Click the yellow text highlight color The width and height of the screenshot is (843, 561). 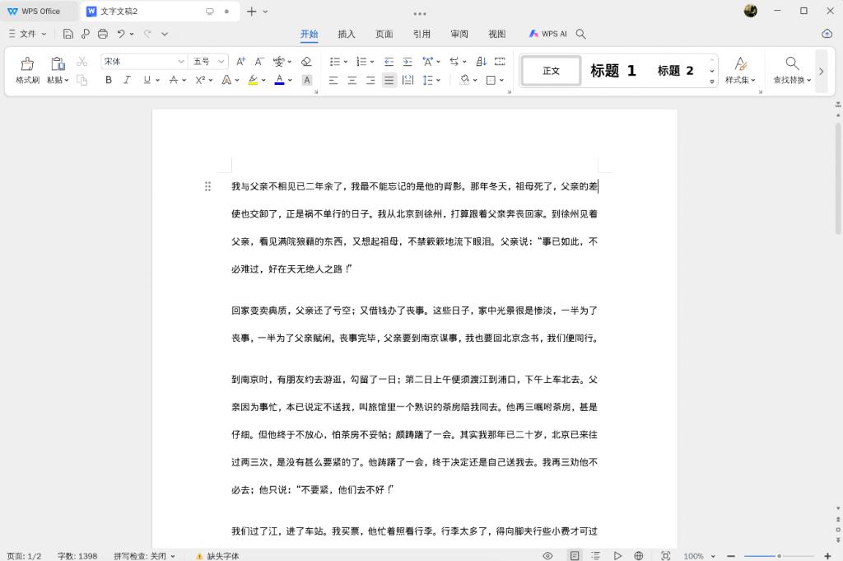(x=253, y=80)
